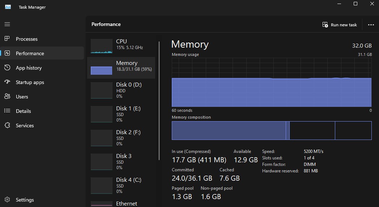Screen dimensions: 379x207
Task: Click the Task Manager app icon
Action: (8, 7)
